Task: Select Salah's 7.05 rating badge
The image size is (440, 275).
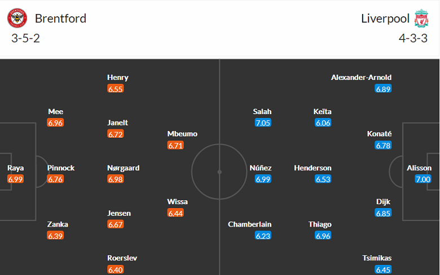Action: tap(263, 123)
